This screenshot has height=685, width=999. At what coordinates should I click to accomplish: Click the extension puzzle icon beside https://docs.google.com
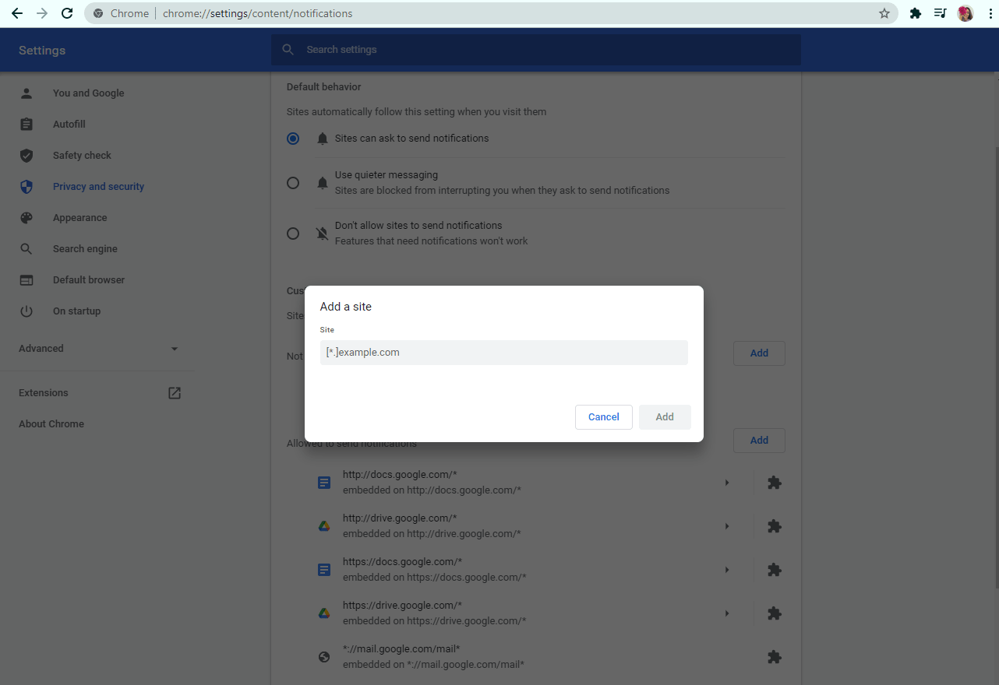pyautogui.click(x=774, y=570)
